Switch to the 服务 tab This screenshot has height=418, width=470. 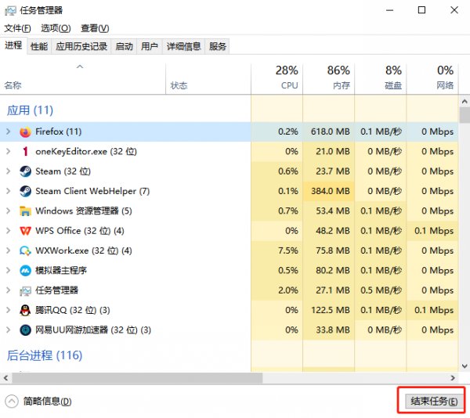(217, 46)
